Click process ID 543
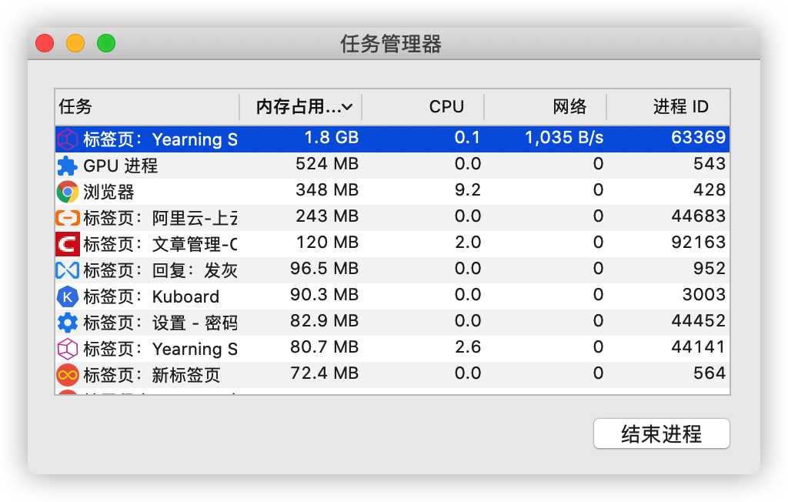 710,163
